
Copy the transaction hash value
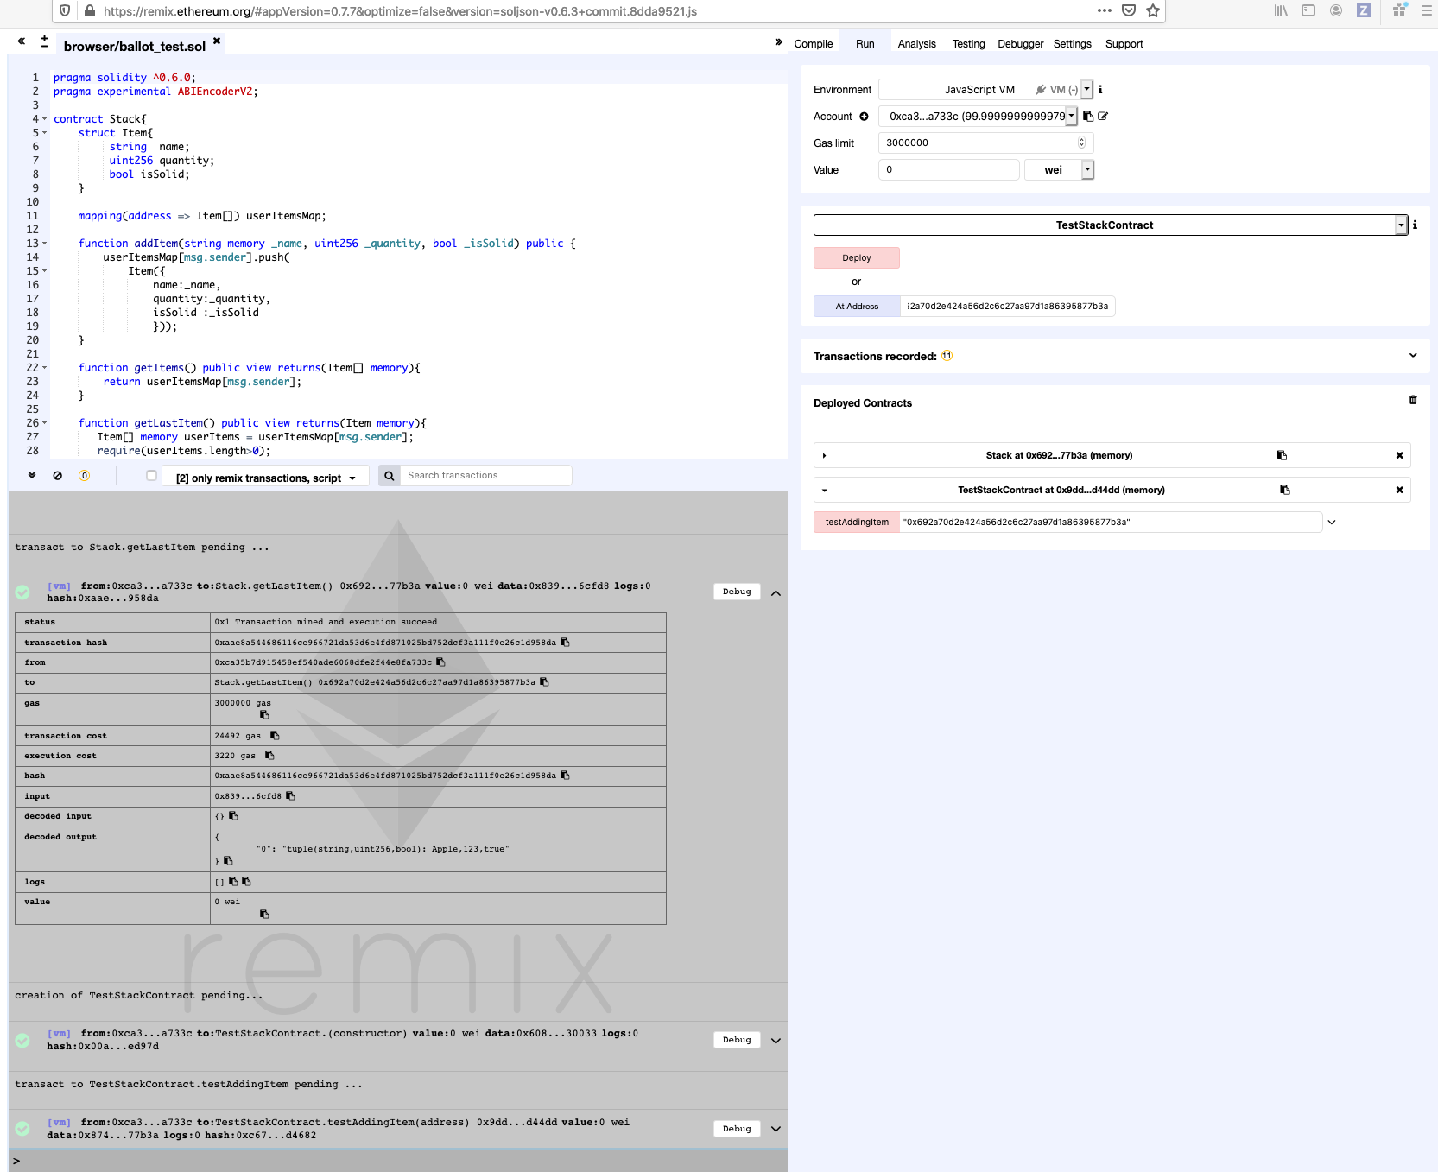pos(565,643)
